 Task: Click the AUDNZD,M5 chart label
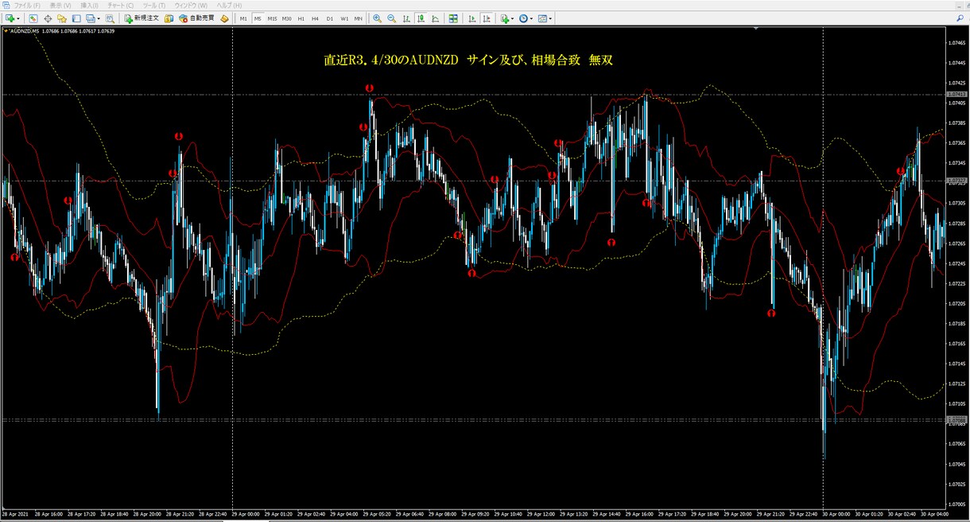click(24, 31)
